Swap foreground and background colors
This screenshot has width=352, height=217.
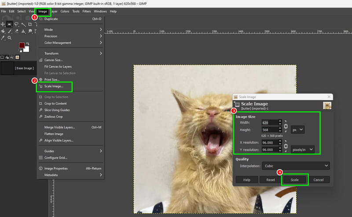27,44
